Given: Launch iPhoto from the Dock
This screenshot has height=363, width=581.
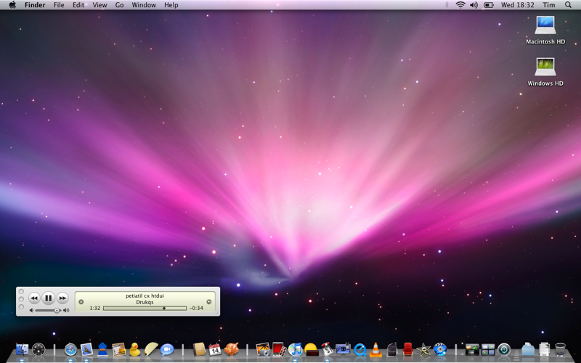Looking at the screenshot, I should 263,349.
